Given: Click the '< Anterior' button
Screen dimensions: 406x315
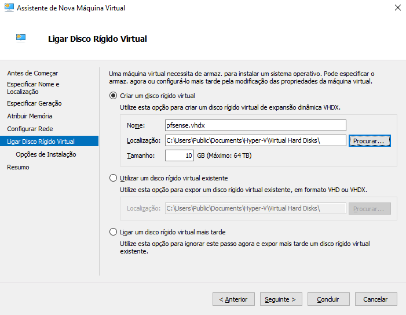Looking at the screenshot, I should click(233, 299).
